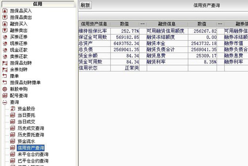Click 保证金可用数 value 569182.85
The height and width of the screenshot is (166, 248).
pos(127,37)
